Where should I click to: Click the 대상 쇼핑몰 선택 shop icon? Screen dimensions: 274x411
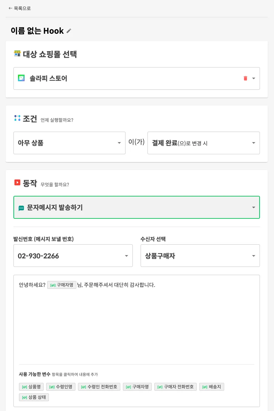tap(17, 53)
